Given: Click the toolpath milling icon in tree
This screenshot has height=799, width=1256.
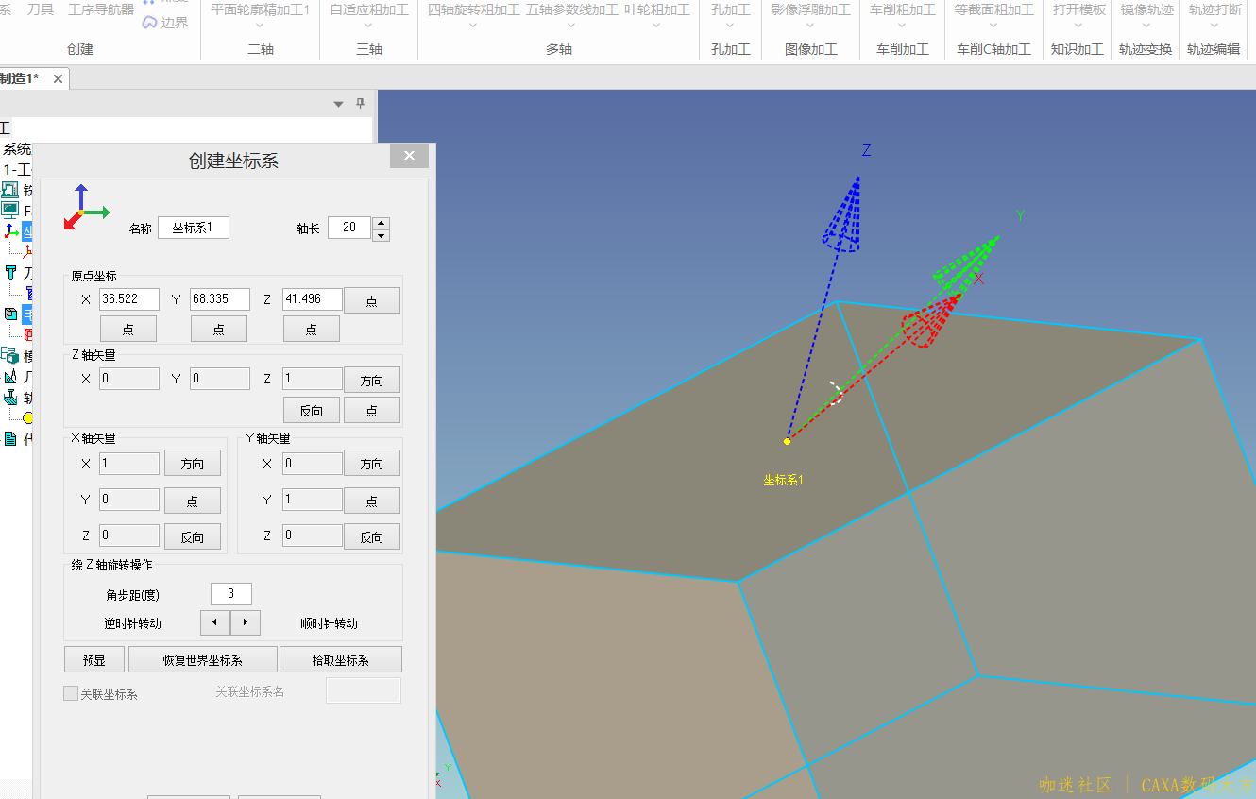Looking at the screenshot, I should tap(10, 397).
